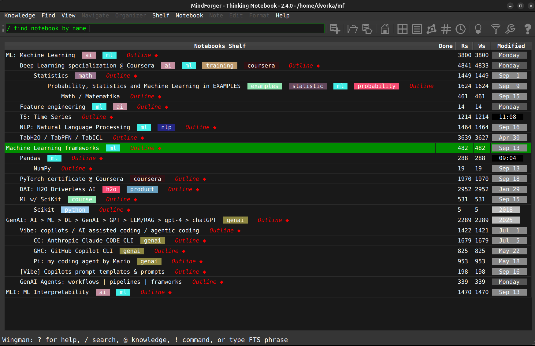Click the New Notebook toolbar icon

pos(335,29)
